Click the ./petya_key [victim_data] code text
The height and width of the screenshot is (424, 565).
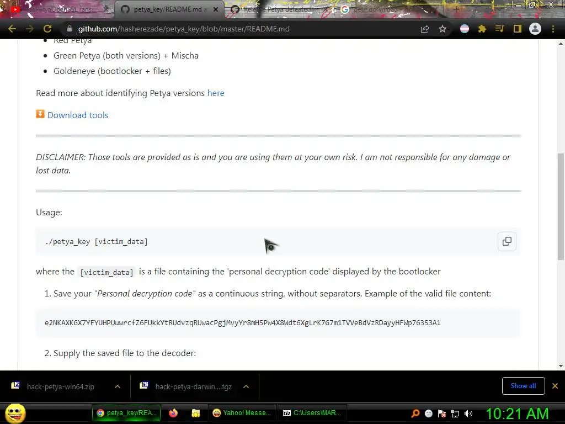coord(96,242)
